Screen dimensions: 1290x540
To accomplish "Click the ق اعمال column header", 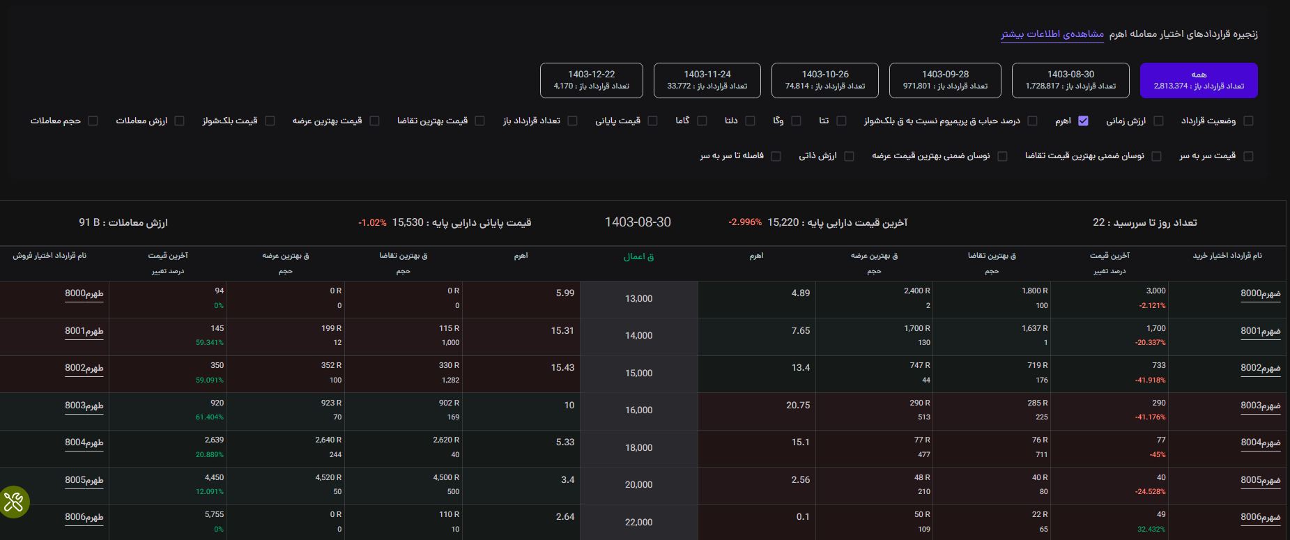I will [638, 257].
